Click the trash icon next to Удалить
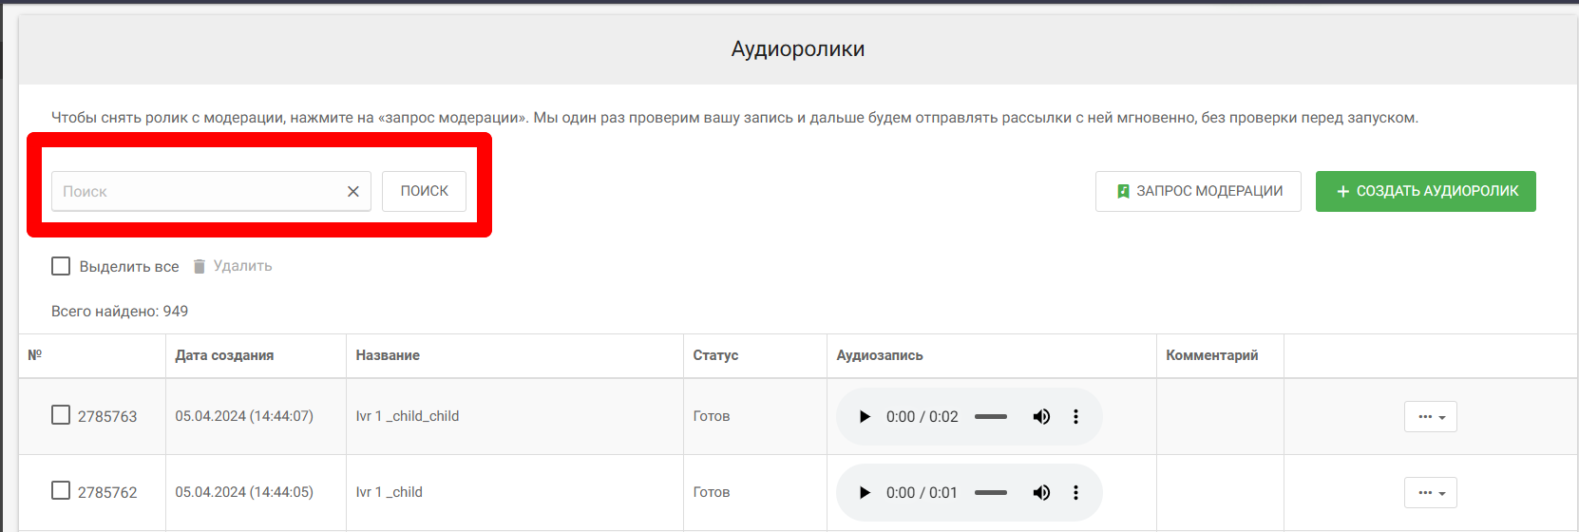Screen dimensions: 1579x532 200,267
